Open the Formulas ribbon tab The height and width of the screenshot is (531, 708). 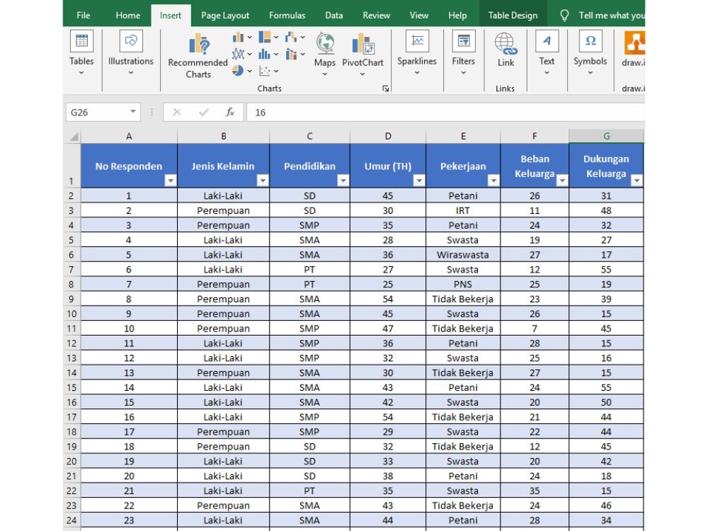tap(287, 14)
